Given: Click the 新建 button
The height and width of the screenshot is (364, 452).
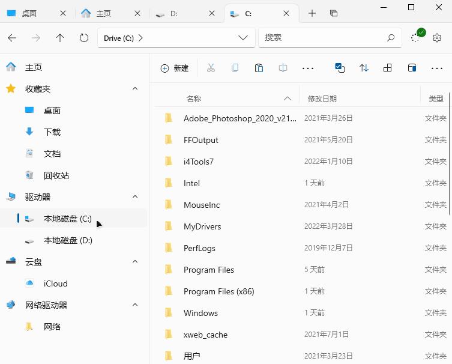Looking at the screenshot, I should point(175,68).
